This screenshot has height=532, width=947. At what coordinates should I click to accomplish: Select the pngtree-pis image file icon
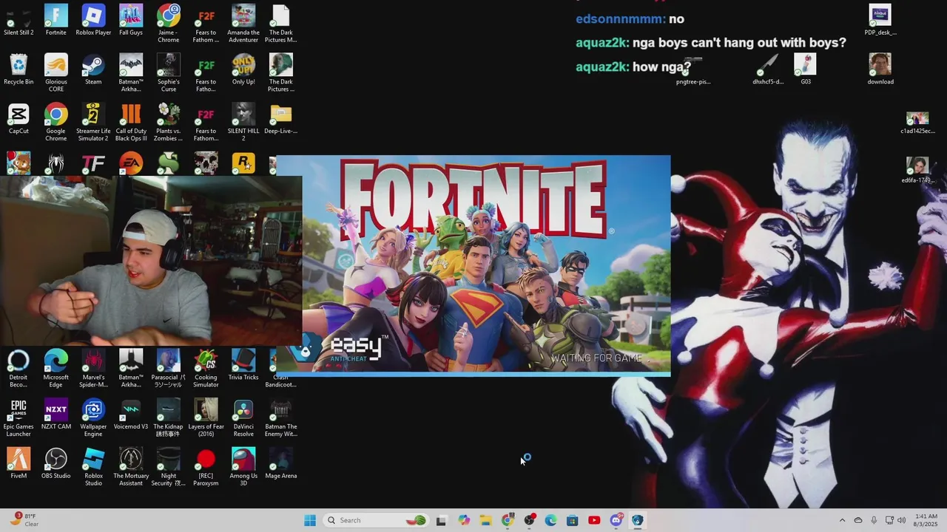click(693, 69)
